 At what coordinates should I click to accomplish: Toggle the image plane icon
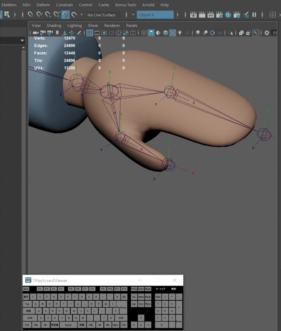pyautogui.click(x=64, y=33)
